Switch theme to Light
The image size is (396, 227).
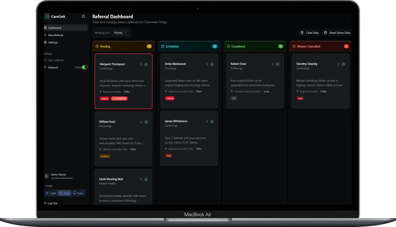tap(51, 193)
